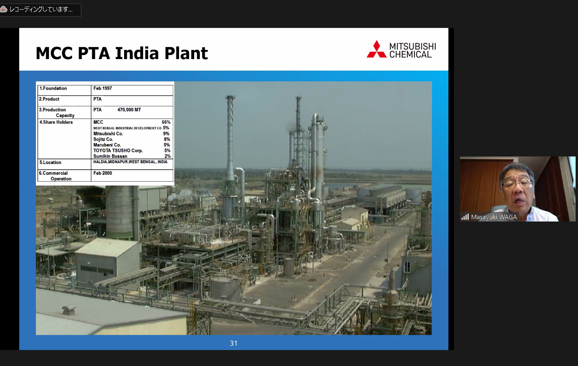Click the 3.Production Capacity label
This screenshot has width=578, height=366.
[57, 113]
